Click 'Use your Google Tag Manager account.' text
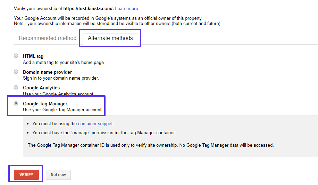The image size is (318, 185). 63,110
